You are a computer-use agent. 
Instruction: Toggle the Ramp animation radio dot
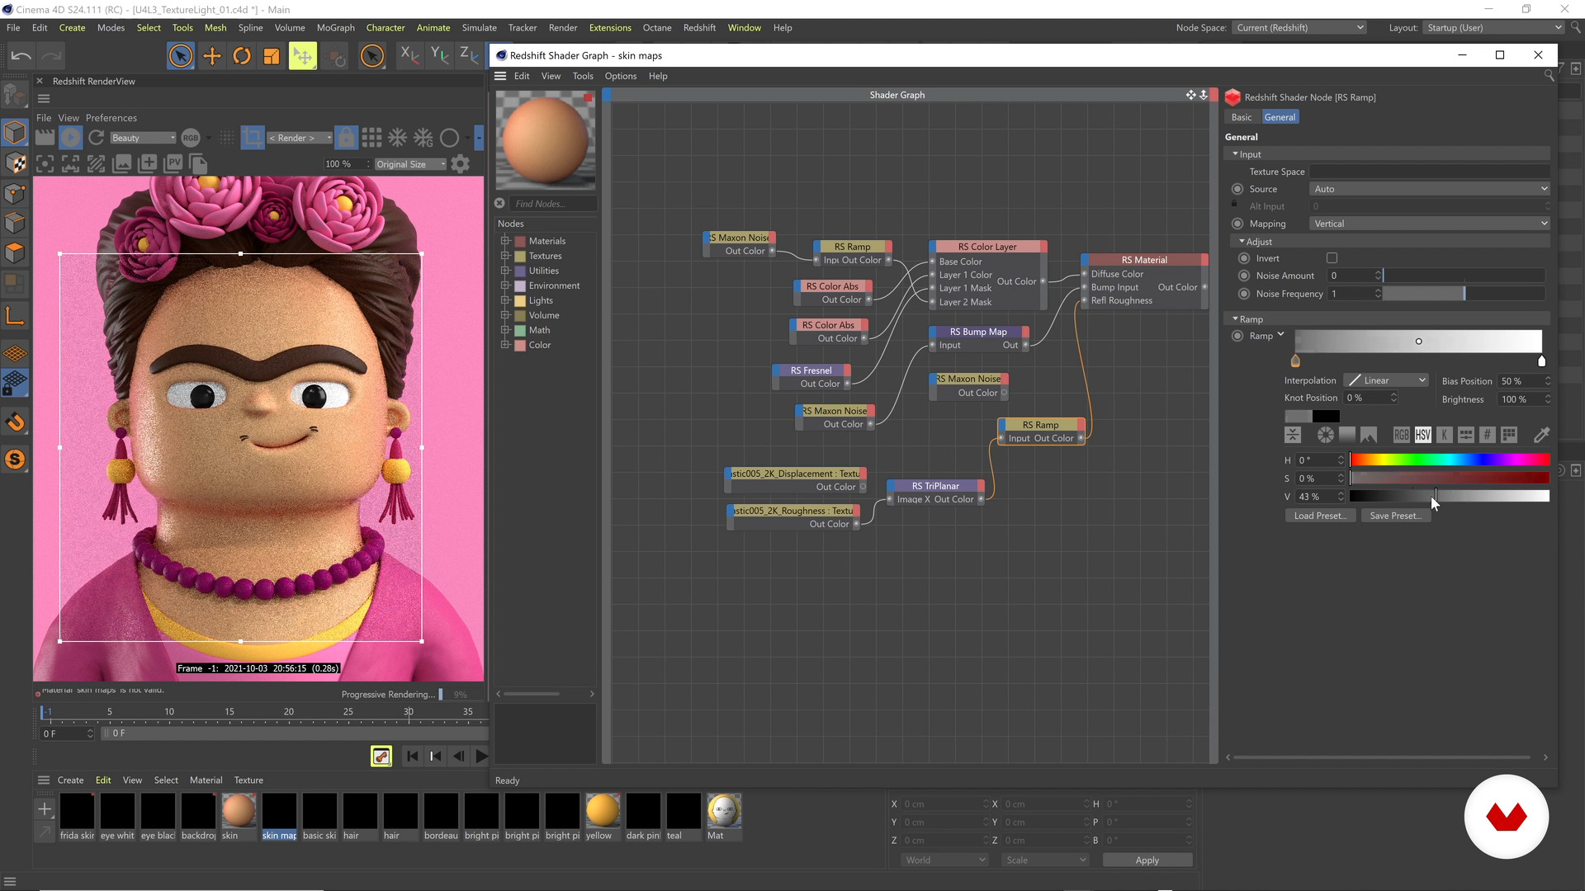pos(1237,336)
